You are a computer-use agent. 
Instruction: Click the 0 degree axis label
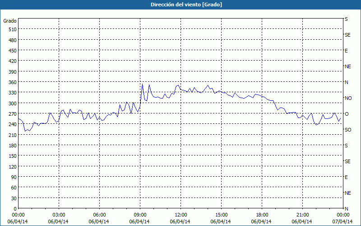coord(15,209)
